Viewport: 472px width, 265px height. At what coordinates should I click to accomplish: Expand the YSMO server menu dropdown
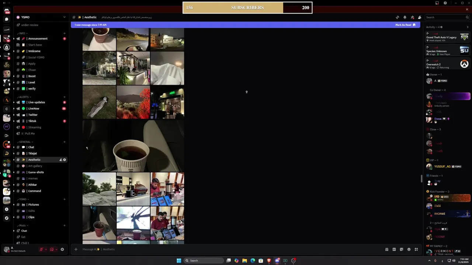click(x=64, y=17)
